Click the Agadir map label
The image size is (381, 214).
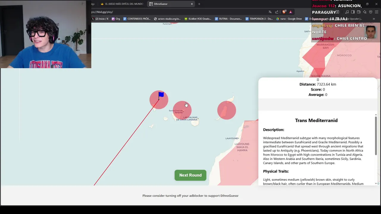(x=300, y=71)
